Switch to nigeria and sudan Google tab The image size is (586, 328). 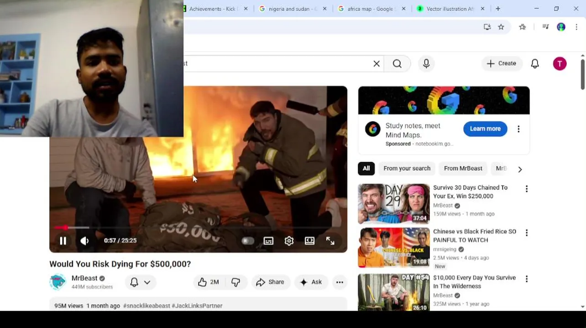pyautogui.click(x=292, y=9)
